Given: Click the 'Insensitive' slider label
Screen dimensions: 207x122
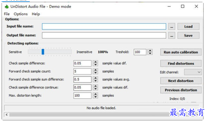Looking at the screenshot, I should tap(84, 52).
